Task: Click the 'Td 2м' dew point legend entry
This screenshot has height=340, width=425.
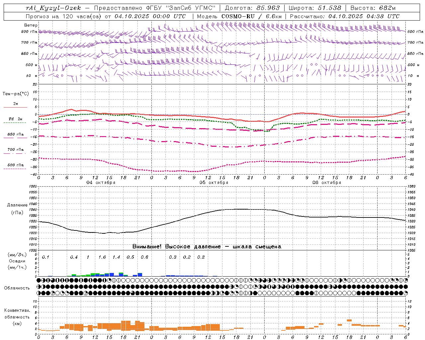Action: coord(15,119)
